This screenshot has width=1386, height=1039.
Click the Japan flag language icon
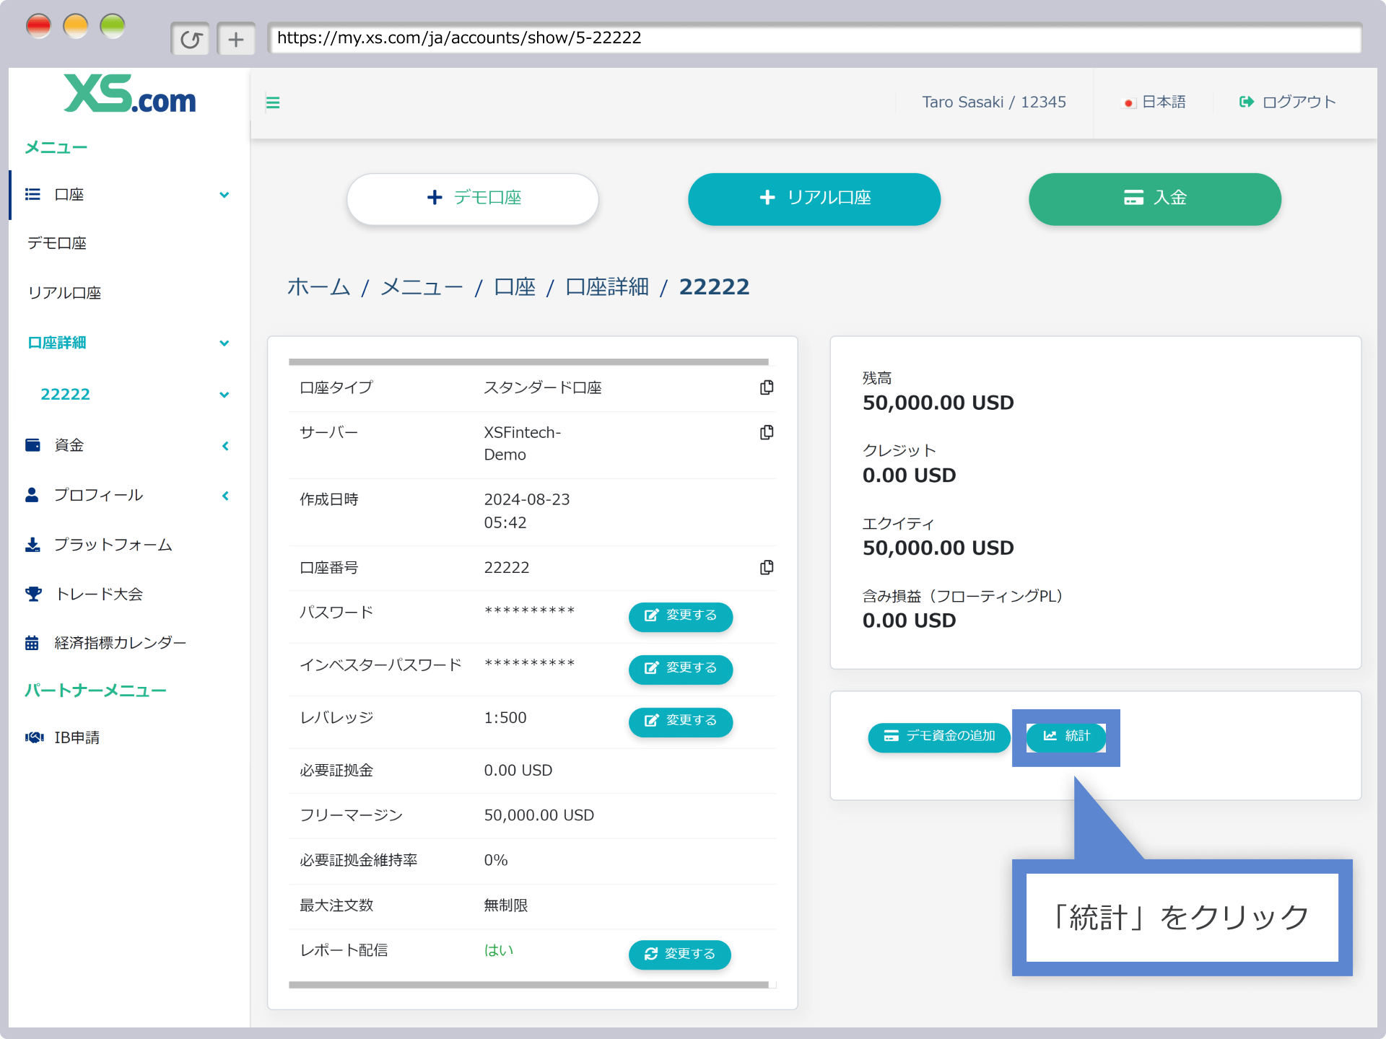point(1128,102)
